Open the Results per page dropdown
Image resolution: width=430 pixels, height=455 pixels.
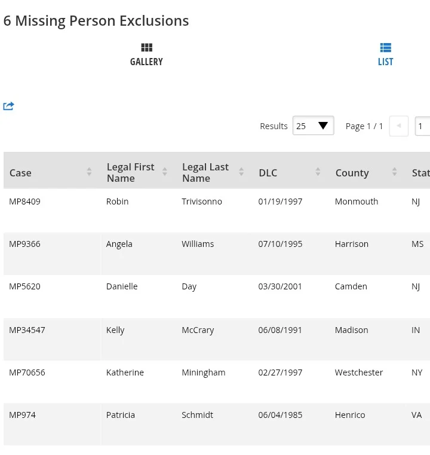(x=313, y=126)
